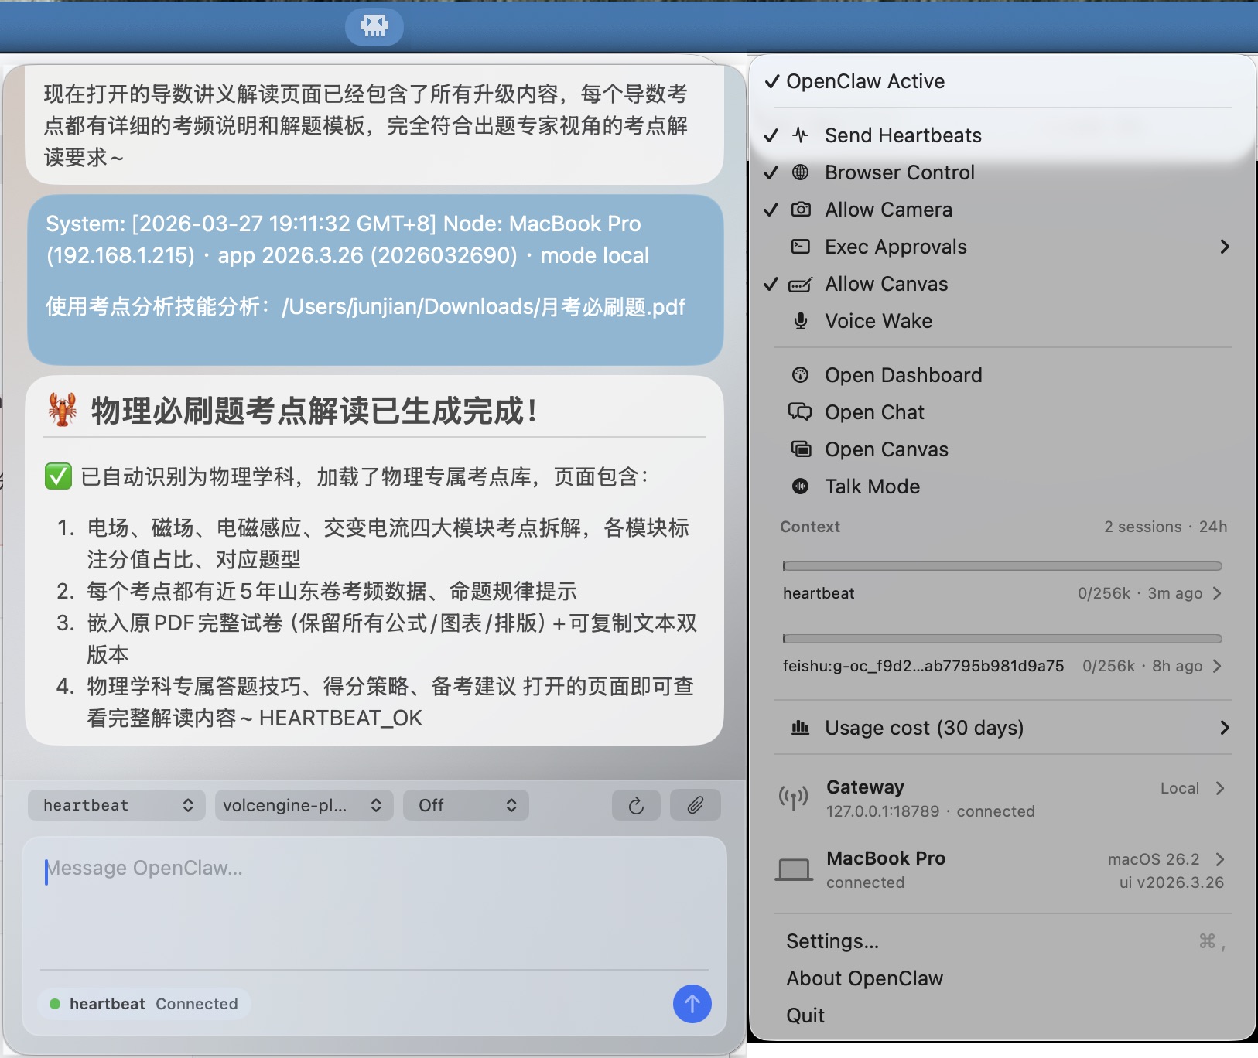Click the OpenClaw menu bar icon
This screenshot has width=1258, height=1058.
[374, 26]
